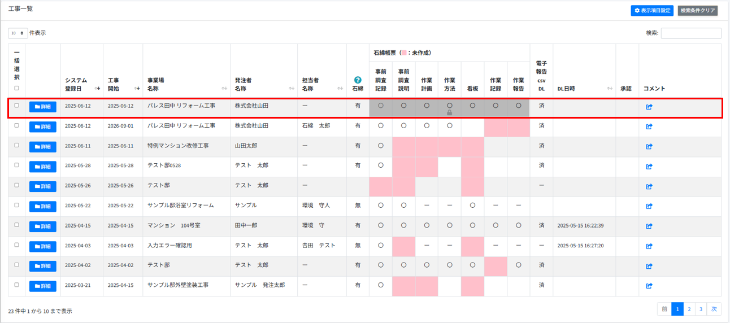The image size is (730, 323).
Task: Click comment icon for サンプル邸外壁塗装工事 row
Action: tap(649, 286)
